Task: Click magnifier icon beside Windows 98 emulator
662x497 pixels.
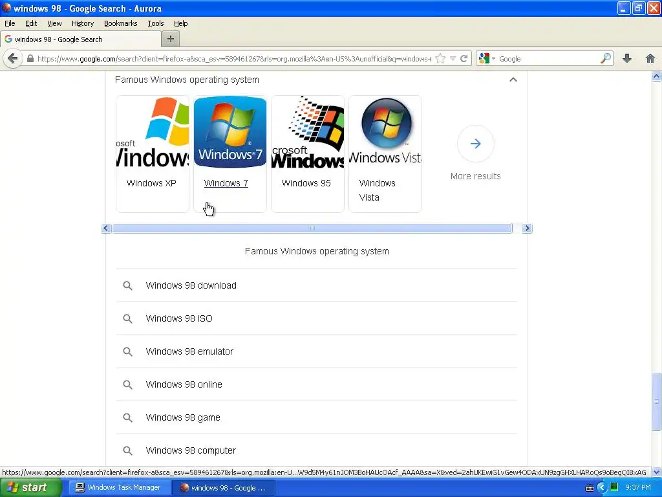Action: pyautogui.click(x=127, y=351)
